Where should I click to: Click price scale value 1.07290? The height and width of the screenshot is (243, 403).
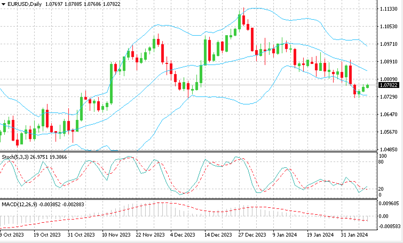click(388, 97)
